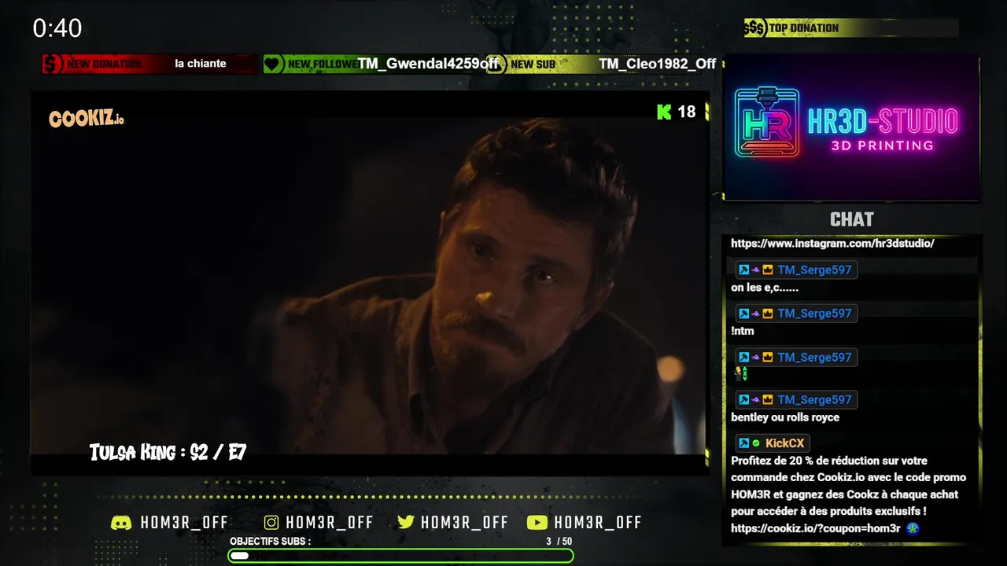The image size is (1007, 566).
Task: Click new sub name TM_Cleo1982_Off
Action: coord(658,64)
